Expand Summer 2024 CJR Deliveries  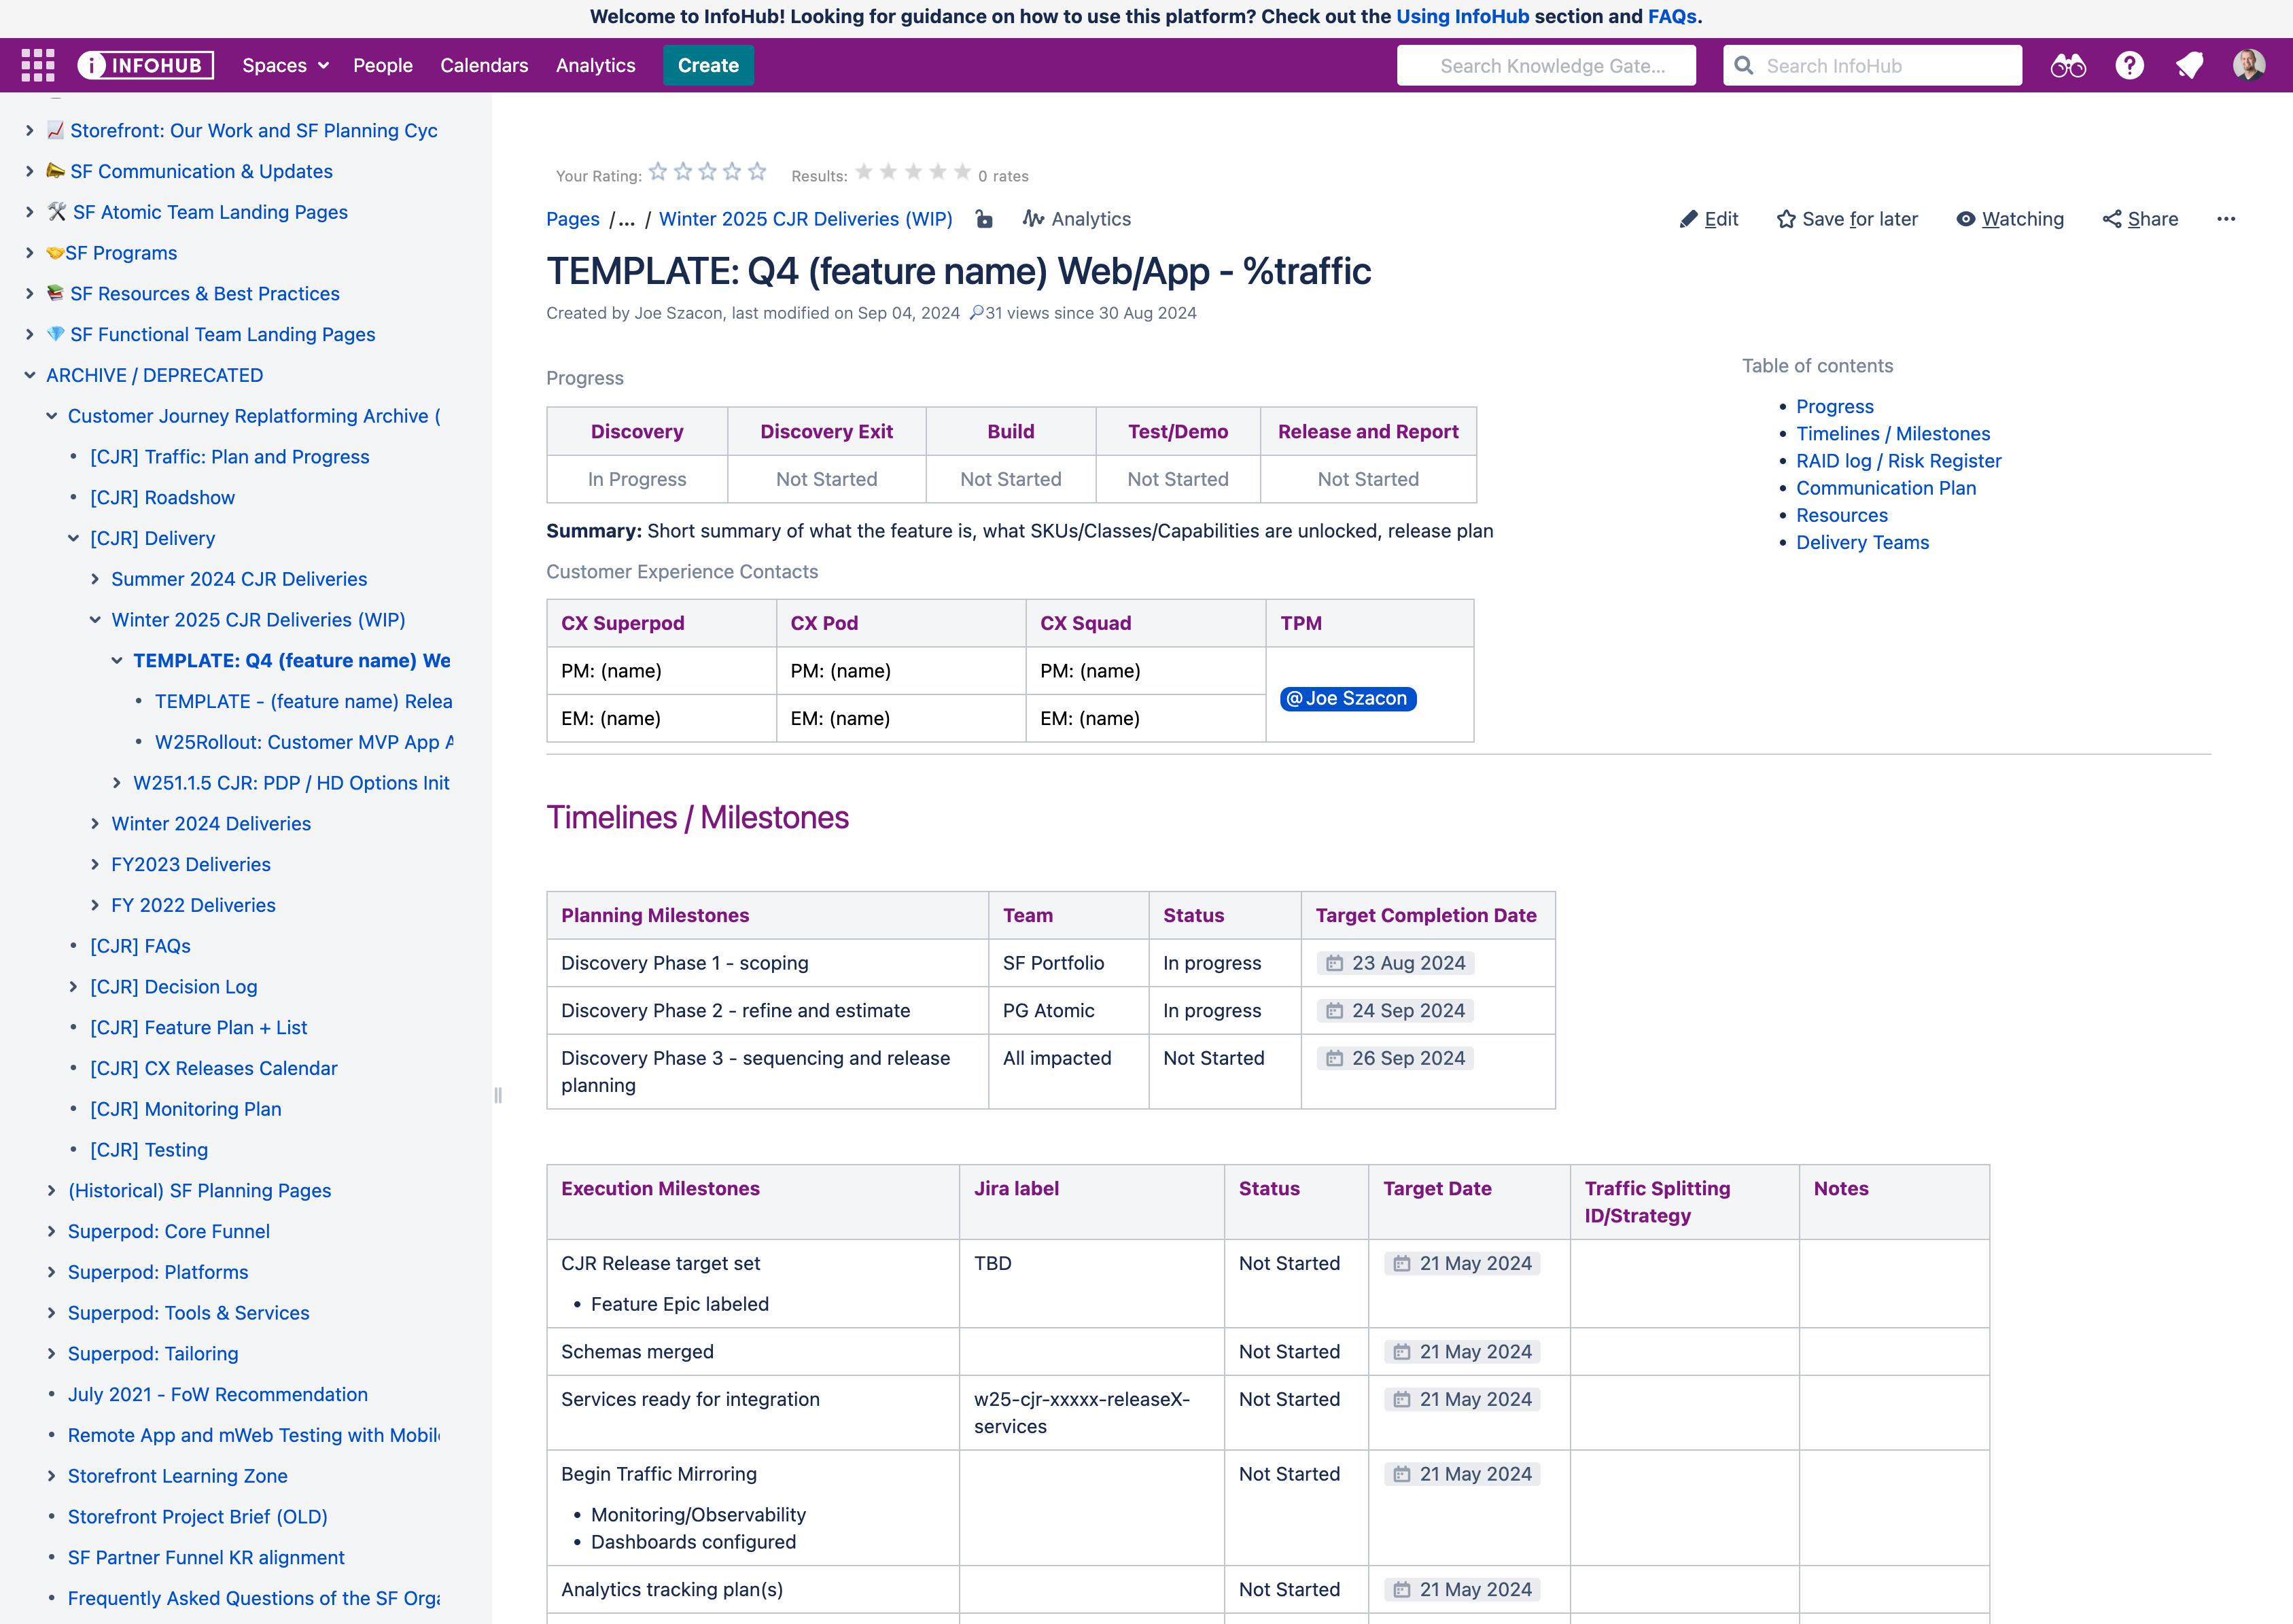(x=95, y=579)
